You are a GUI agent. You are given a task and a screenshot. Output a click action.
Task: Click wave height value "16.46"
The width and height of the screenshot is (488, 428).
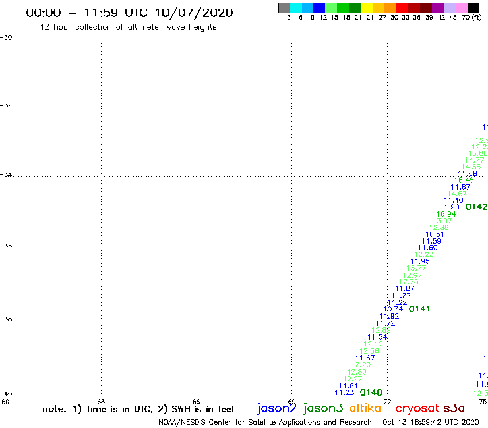point(464,180)
